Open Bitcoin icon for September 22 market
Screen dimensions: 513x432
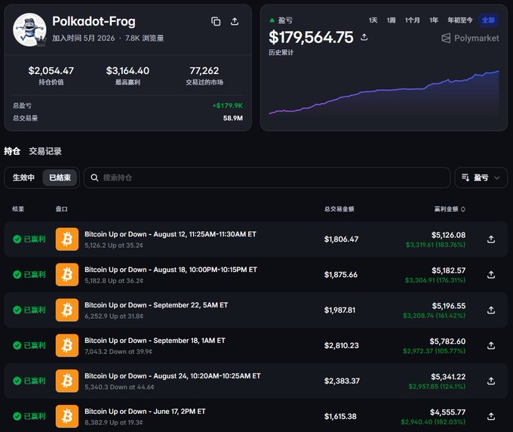click(67, 310)
